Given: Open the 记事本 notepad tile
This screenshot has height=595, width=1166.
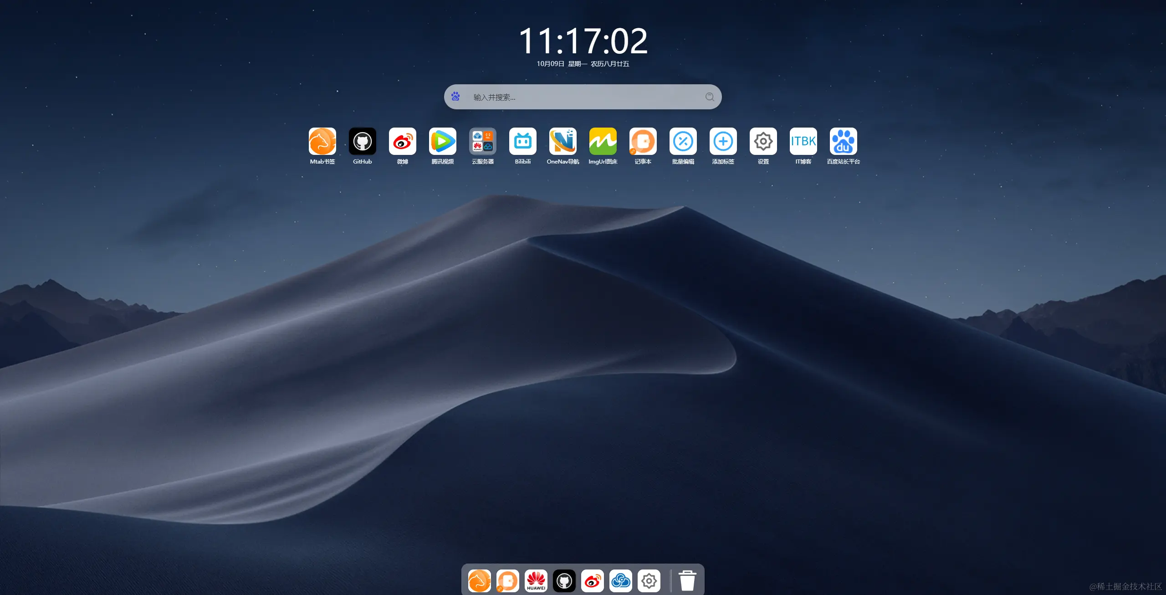Looking at the screenshot, I should (643, 141).
